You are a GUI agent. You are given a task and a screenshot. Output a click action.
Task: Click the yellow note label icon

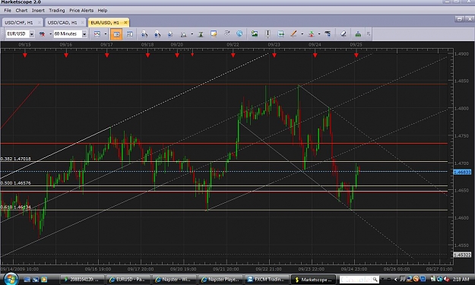(214, 33)
